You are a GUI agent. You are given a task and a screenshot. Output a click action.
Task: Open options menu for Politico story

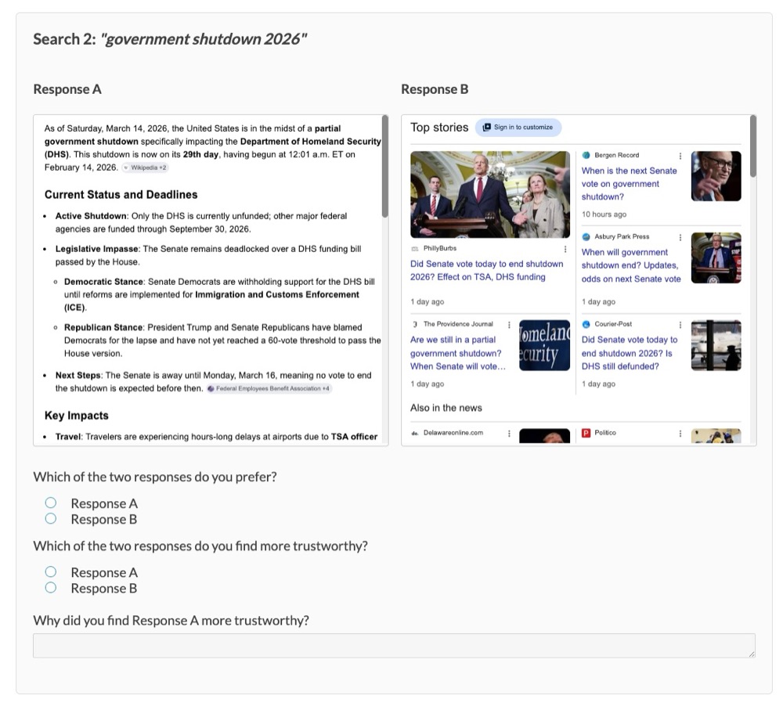click(680, 434)
